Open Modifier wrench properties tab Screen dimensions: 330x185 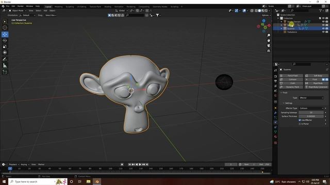(x=275, y=113)
